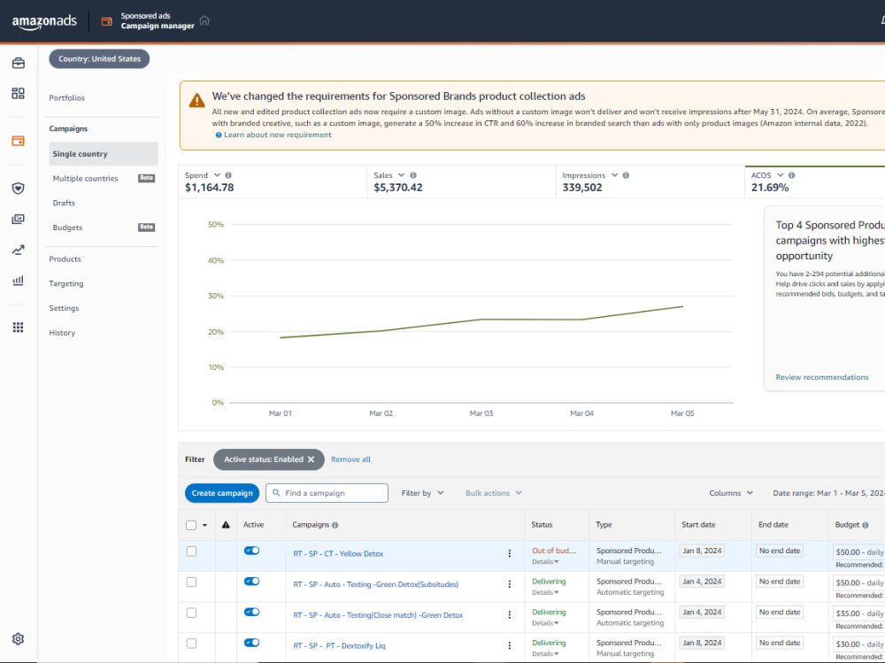Toggle active switch for Dextoxify Liq campaign

[x=251, y=642]
